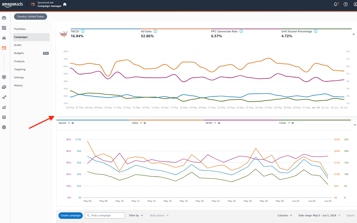Open the nine-dot apps icon in left rail
Image resolution: width=357 pixels, height=223 pixels.
point(4,117)
